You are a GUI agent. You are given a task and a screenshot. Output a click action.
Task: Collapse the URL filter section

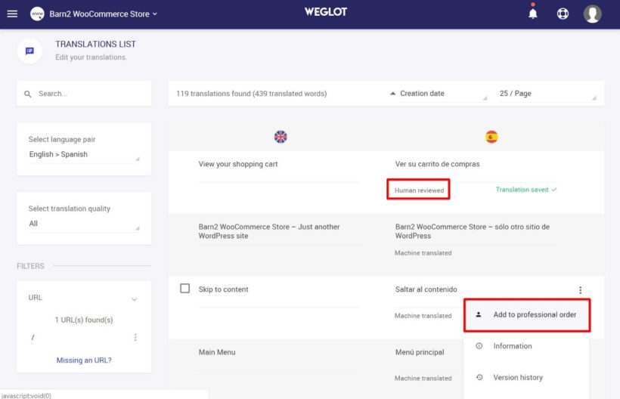(x=135, y=299)
